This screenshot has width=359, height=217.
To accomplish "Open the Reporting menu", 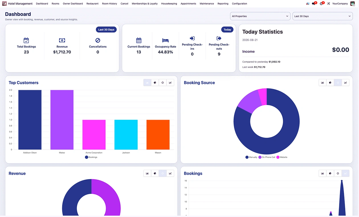I will pyautogui.click(x=223, y=4).
